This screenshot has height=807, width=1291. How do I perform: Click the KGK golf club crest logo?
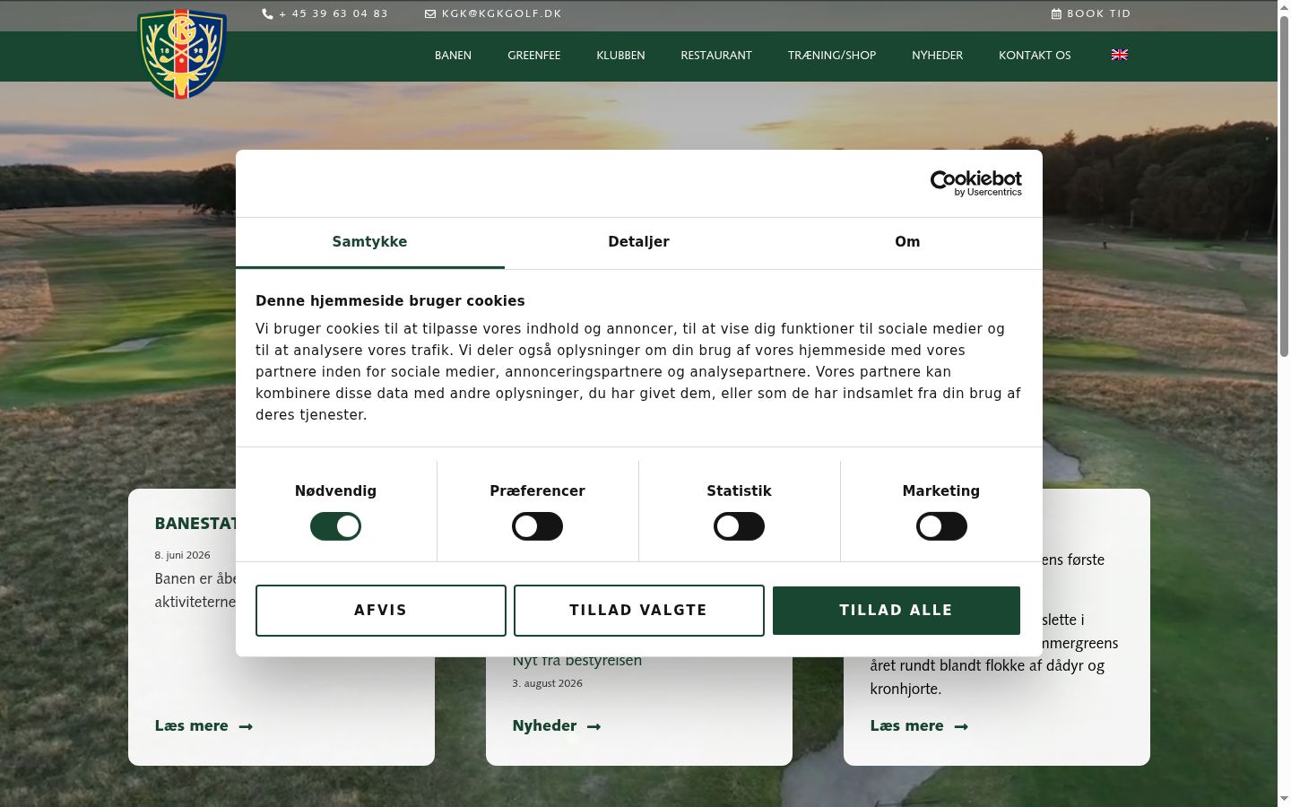tap(182, 54)
